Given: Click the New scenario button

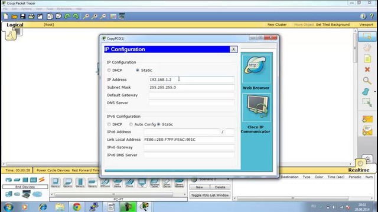Looking at the screenshot, I should pyautogui.click(x=200, y=187).
